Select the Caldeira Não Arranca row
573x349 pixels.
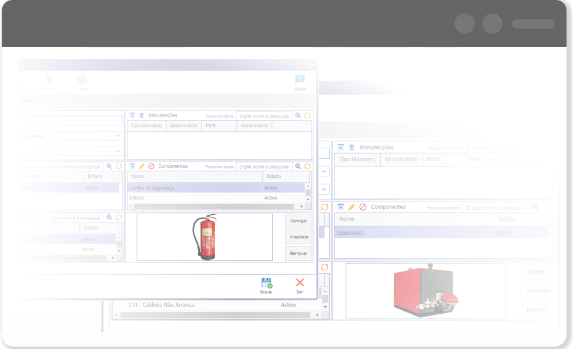tap(200, 305)
